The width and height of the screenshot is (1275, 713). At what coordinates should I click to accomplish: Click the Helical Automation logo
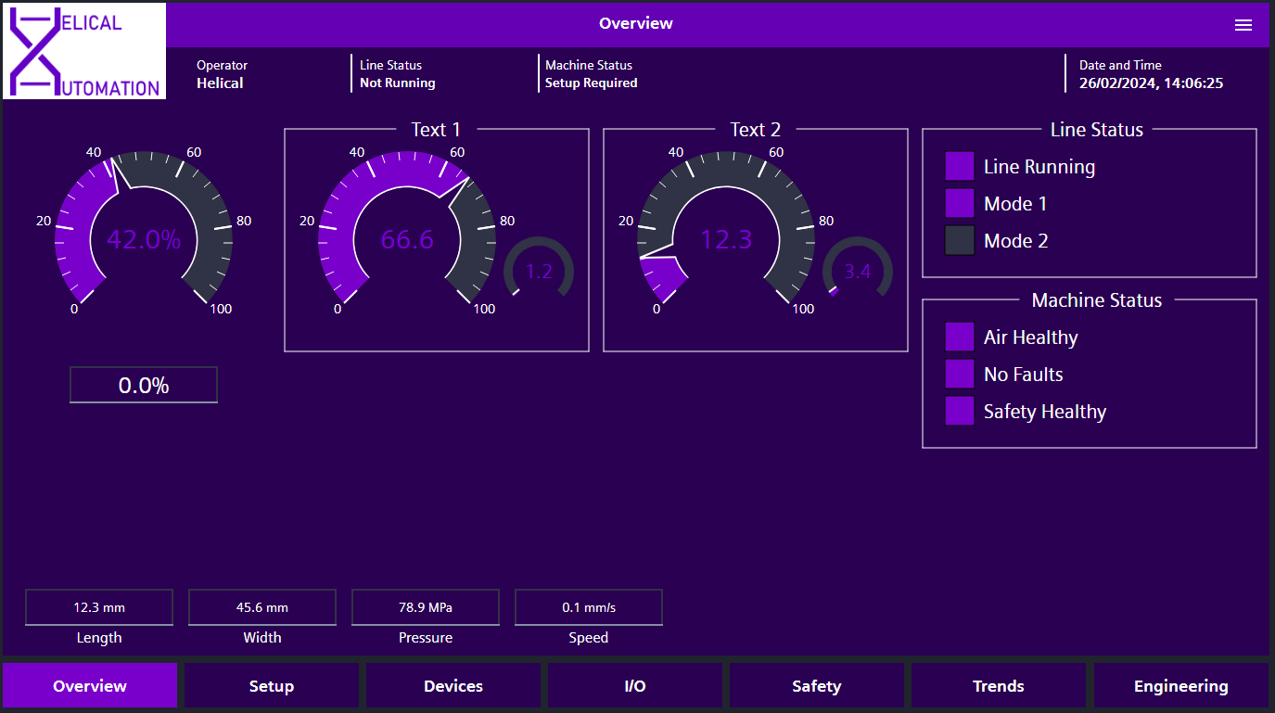[x=83, y=51]
